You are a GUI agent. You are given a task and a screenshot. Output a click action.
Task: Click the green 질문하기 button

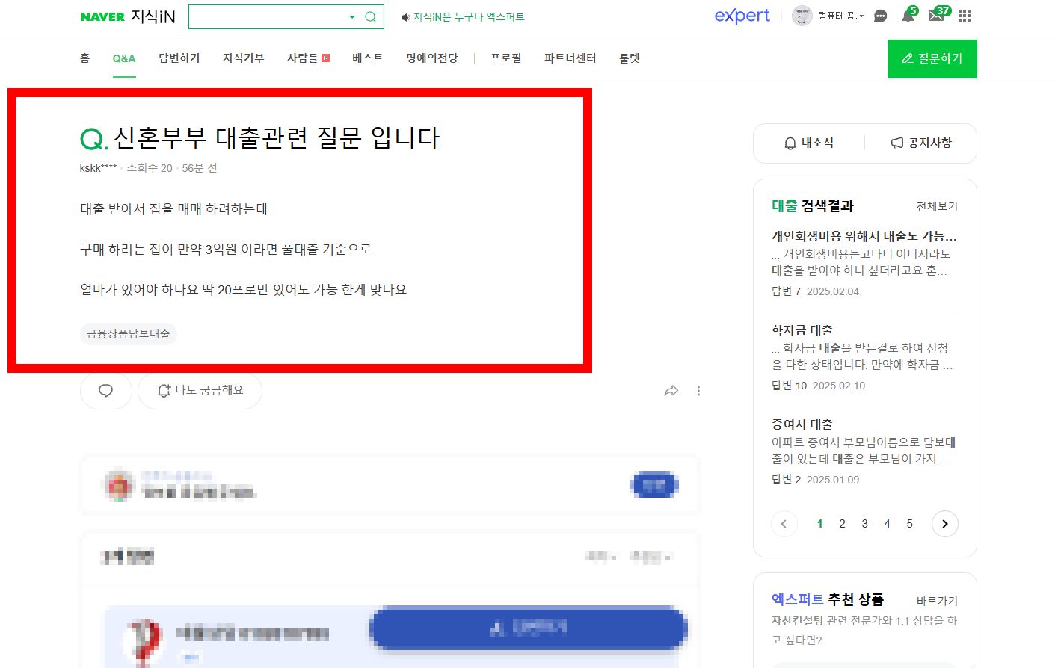click(x=932, y=59)
